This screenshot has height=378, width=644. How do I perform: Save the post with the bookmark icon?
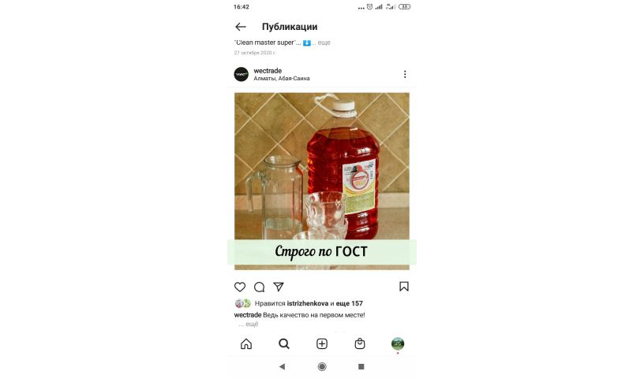pos(404,287)
